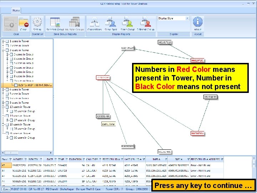The width and height of the screenshot is (257, 193).
Task: Show the Same Group report
Action: (127, 24)
